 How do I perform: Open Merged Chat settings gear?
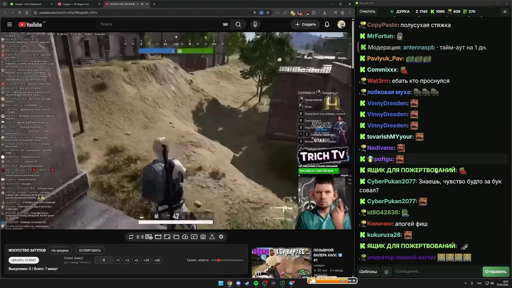click(505, 12)
